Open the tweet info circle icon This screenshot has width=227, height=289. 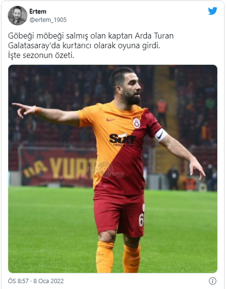click(213, 281)
